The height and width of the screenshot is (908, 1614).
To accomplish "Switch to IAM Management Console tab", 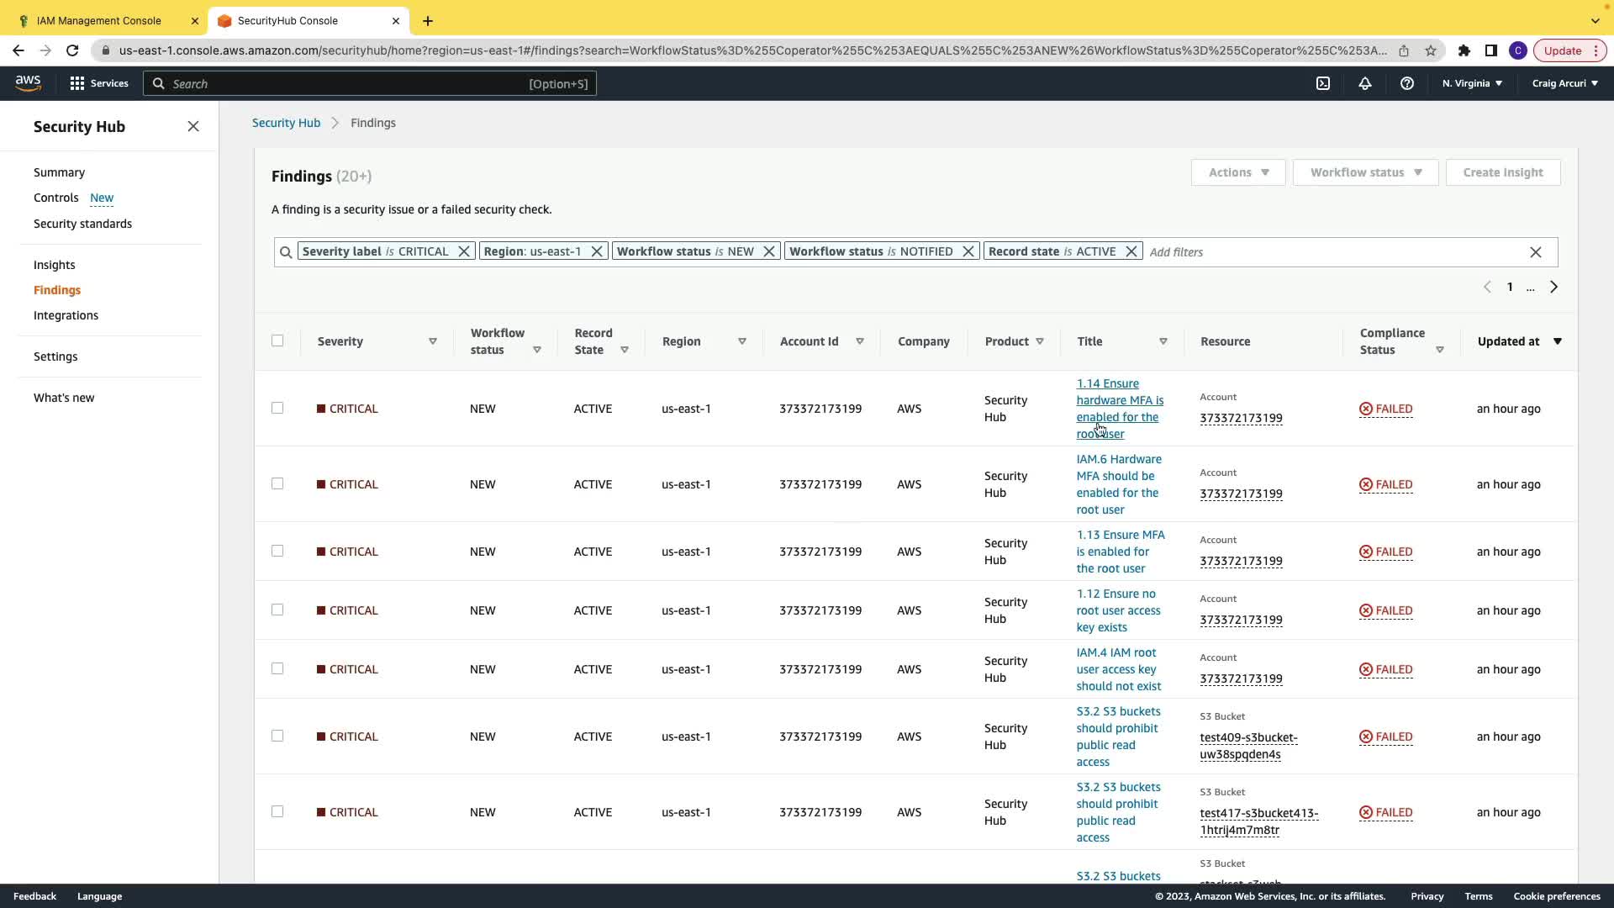I will click(x=99, y=20).
